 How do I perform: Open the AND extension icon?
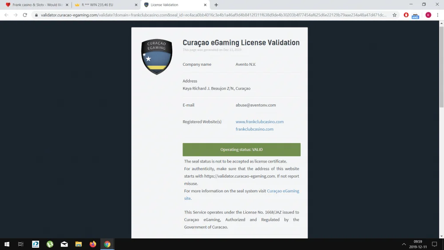(x=415, y=16)
